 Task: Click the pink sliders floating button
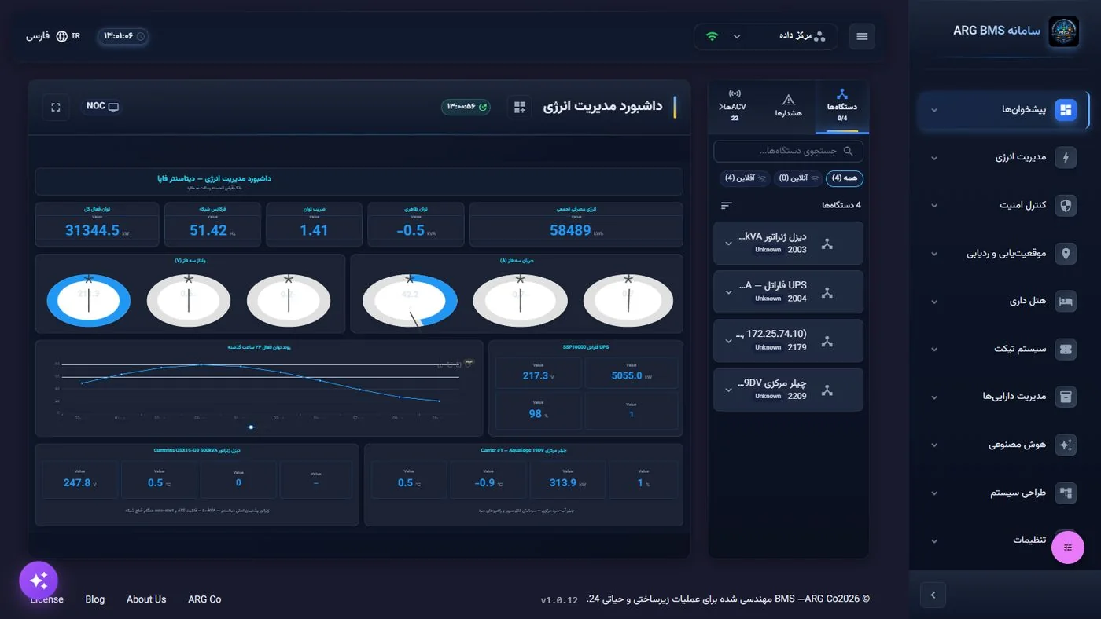coord(1068,548)
